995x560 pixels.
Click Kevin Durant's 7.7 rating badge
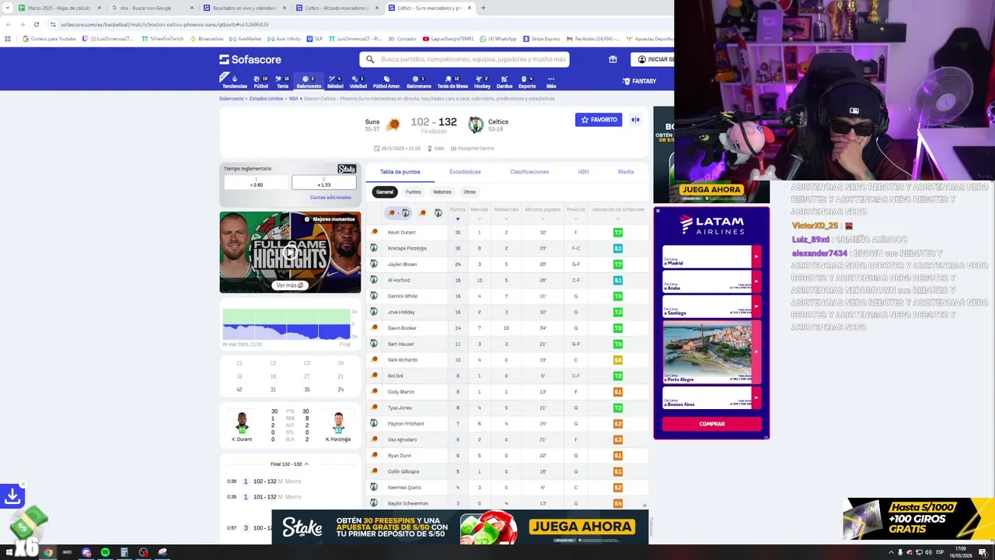coord(618,233)
